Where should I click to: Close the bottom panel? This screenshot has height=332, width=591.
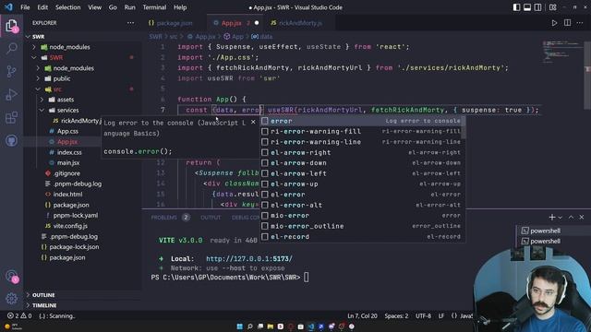tap(582, 218)
